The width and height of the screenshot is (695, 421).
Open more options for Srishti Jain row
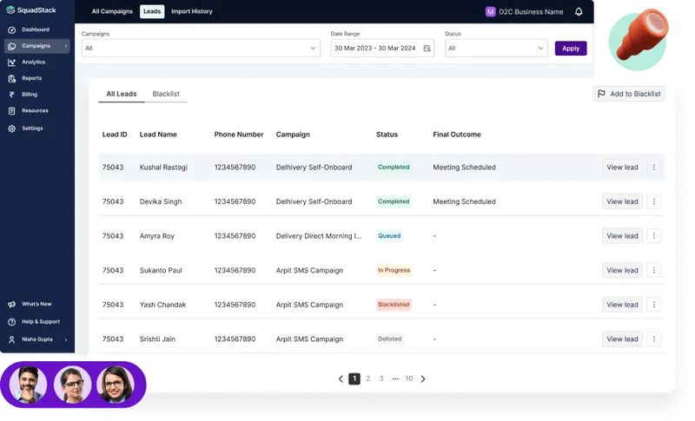coord(654,339)
